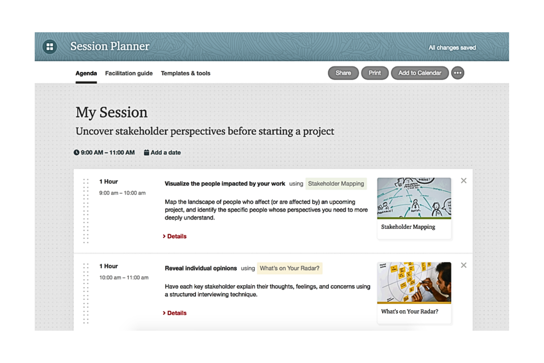Click the chevron beside the second Details label
544x363 pixels.
tap(165, 313)
